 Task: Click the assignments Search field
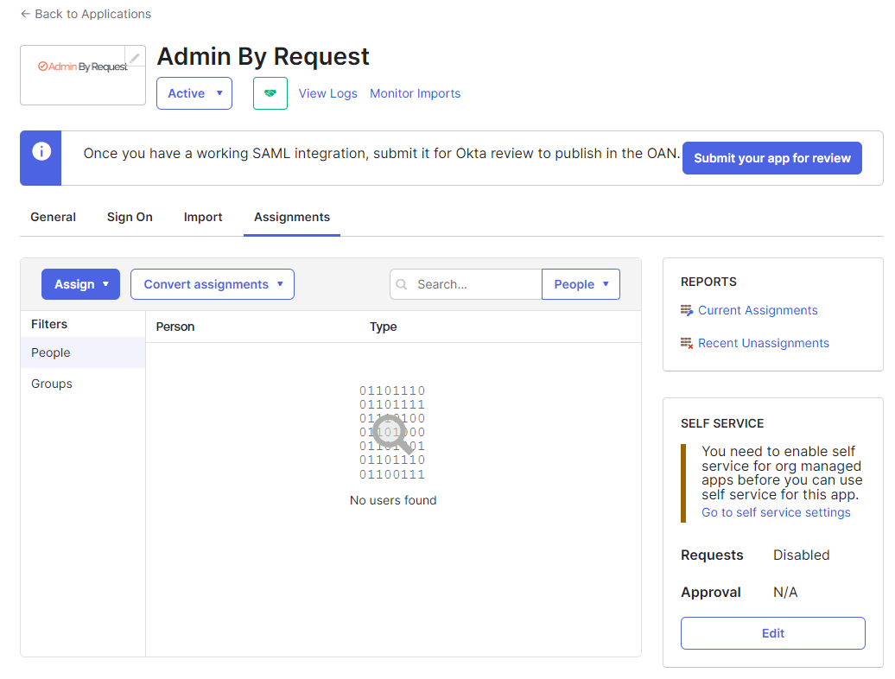(x=466, y=284)
